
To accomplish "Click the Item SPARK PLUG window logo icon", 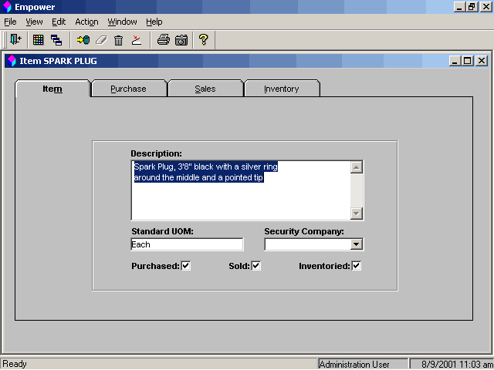I will click(12, 61).
